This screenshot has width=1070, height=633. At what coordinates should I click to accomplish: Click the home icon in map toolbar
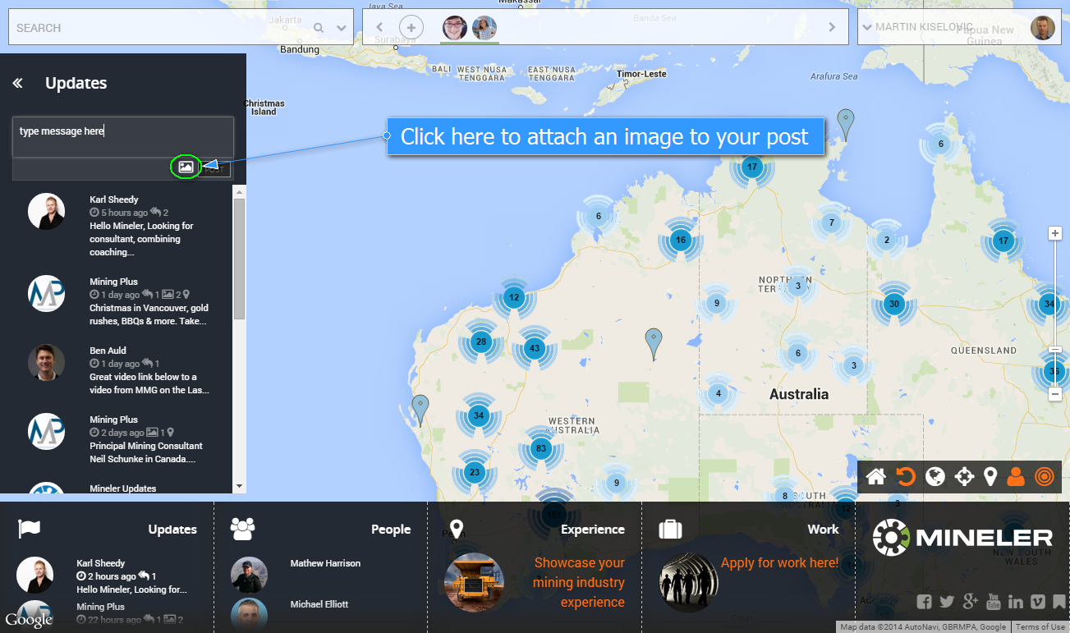click(x=876, y=477)
